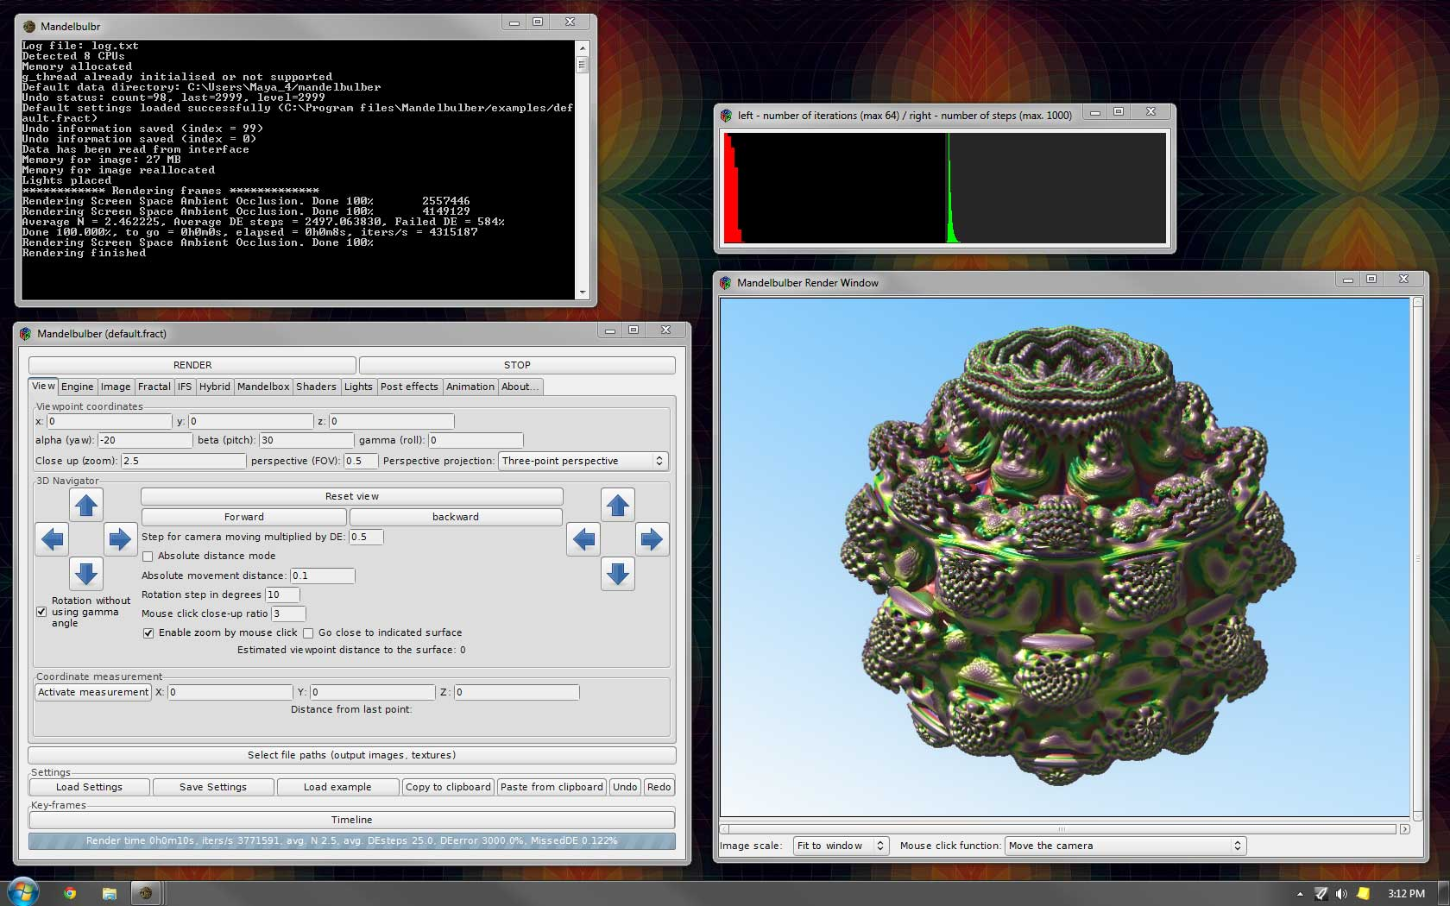Switch to Shaders tab
The width and height of the screenshot is (1450, 906).
(317, 387)
